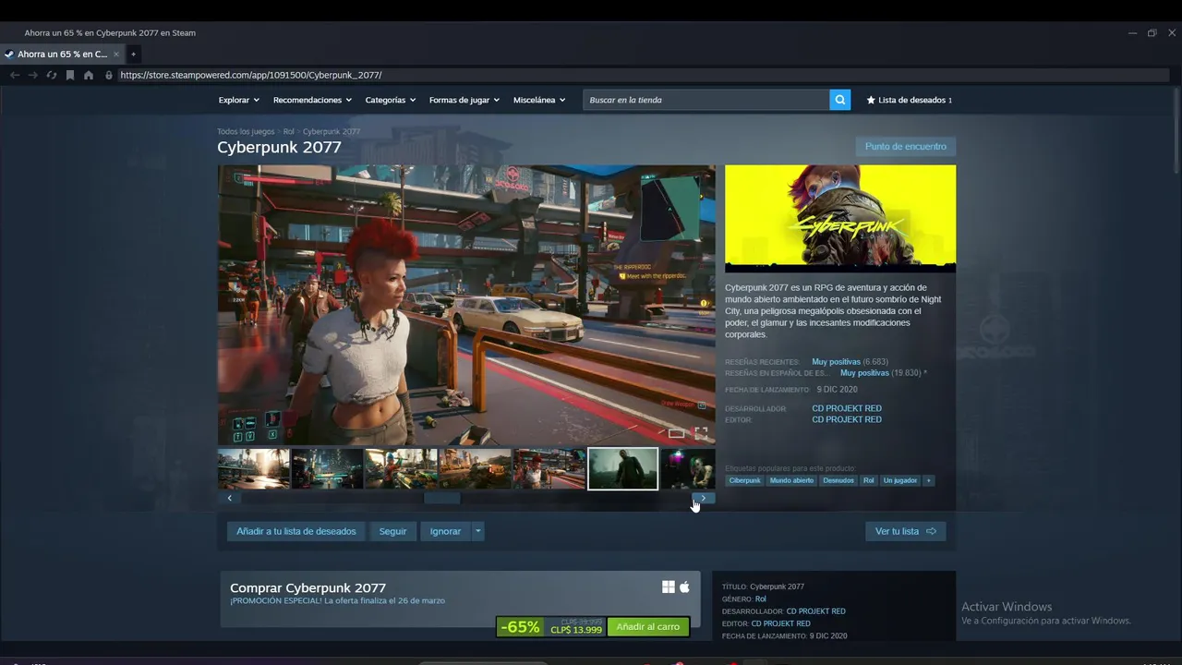This screenshot has height=665, width=1182.
Task: Click the Cyberpunk yellow header capsule image
Action: click(x=840, y=219)
